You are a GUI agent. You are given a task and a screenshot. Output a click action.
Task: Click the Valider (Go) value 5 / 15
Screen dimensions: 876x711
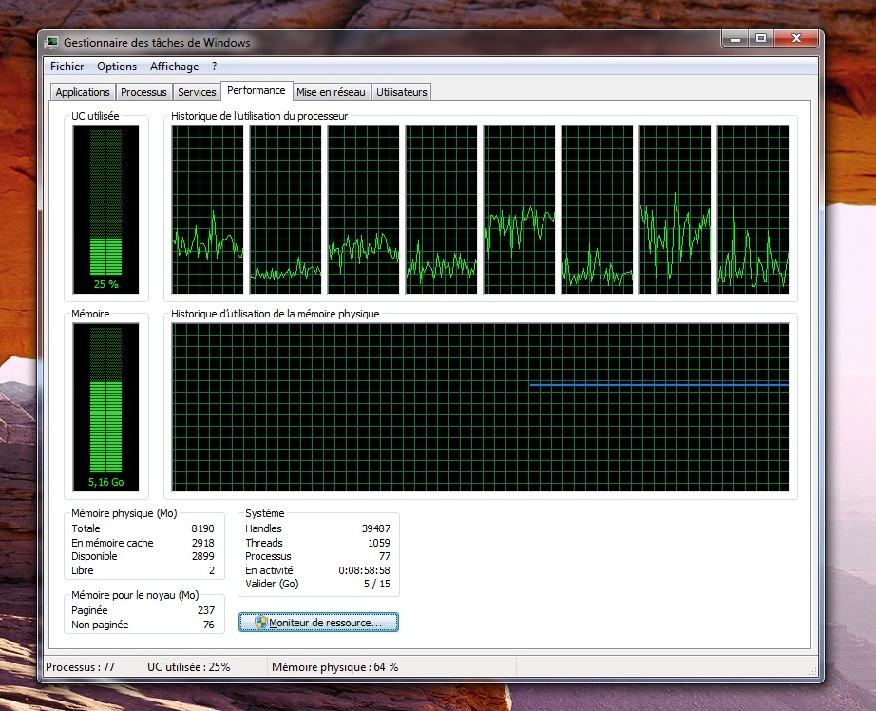click(x=377, y=584)
